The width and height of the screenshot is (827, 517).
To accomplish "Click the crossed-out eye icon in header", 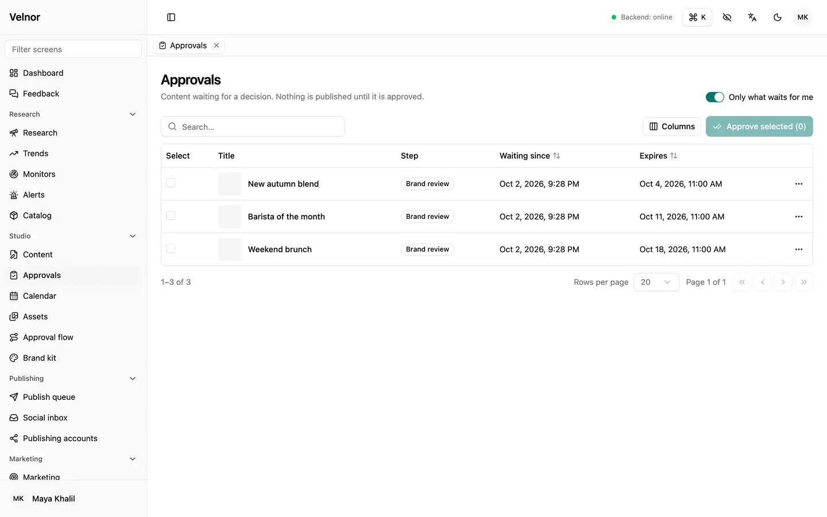I will (x=727, y=17).
